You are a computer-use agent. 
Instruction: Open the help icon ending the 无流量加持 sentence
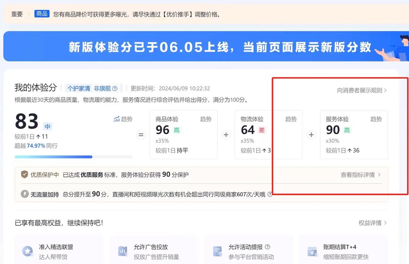[x=270, y=194]
